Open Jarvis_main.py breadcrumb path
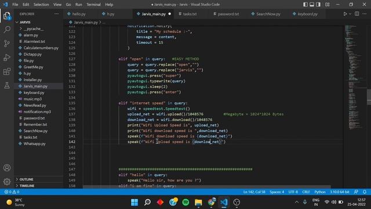 (86, 22)
